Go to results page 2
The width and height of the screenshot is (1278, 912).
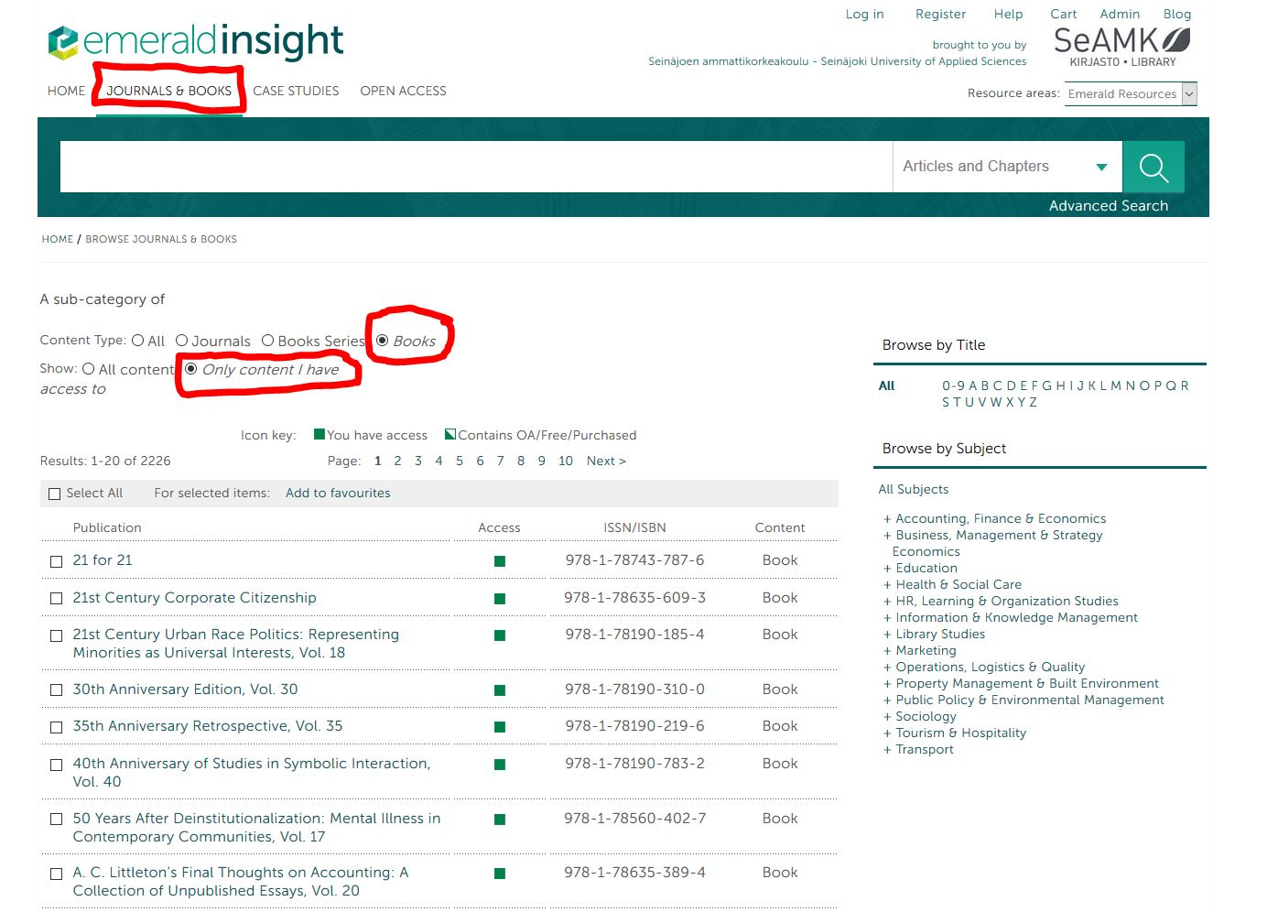(397, 461)
